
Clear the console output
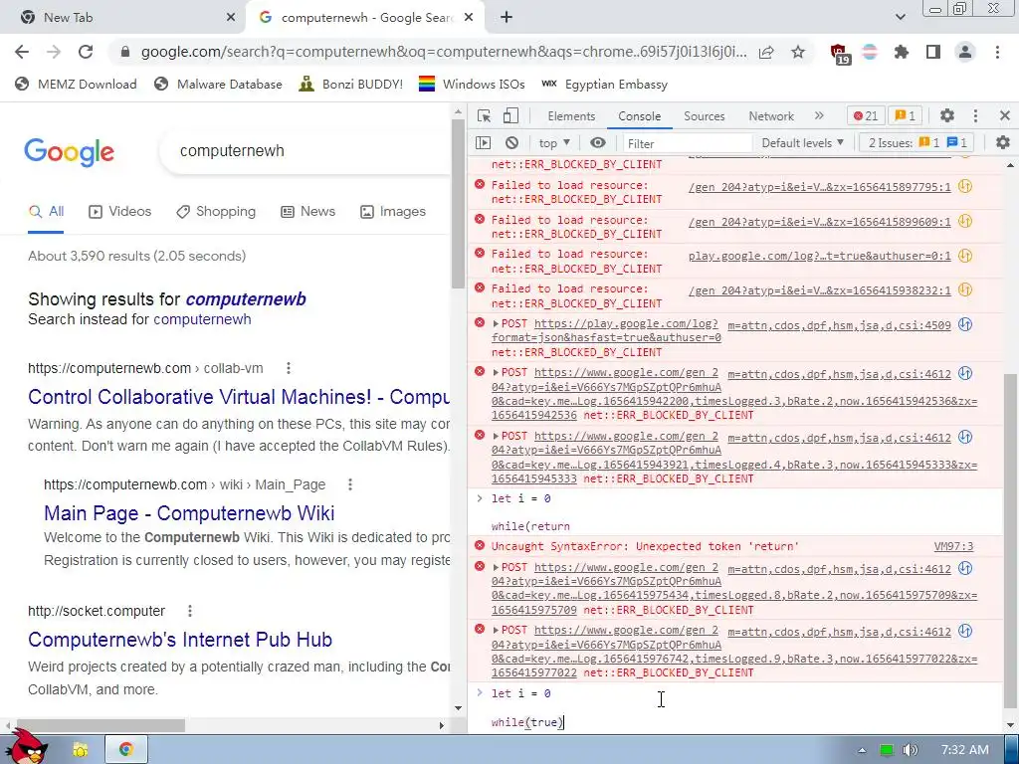tap(512, 143)
